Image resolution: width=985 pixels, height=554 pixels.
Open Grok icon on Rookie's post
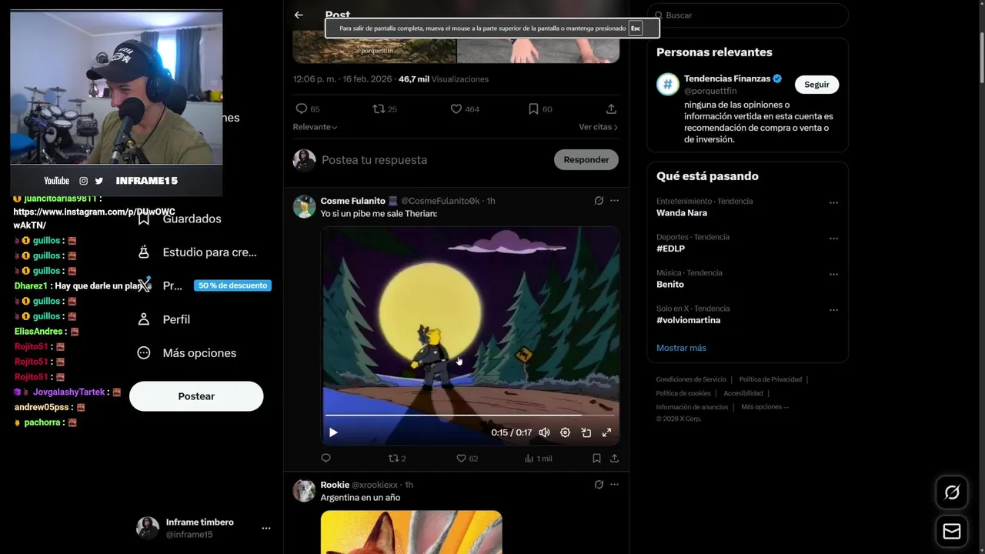[599, 485]
